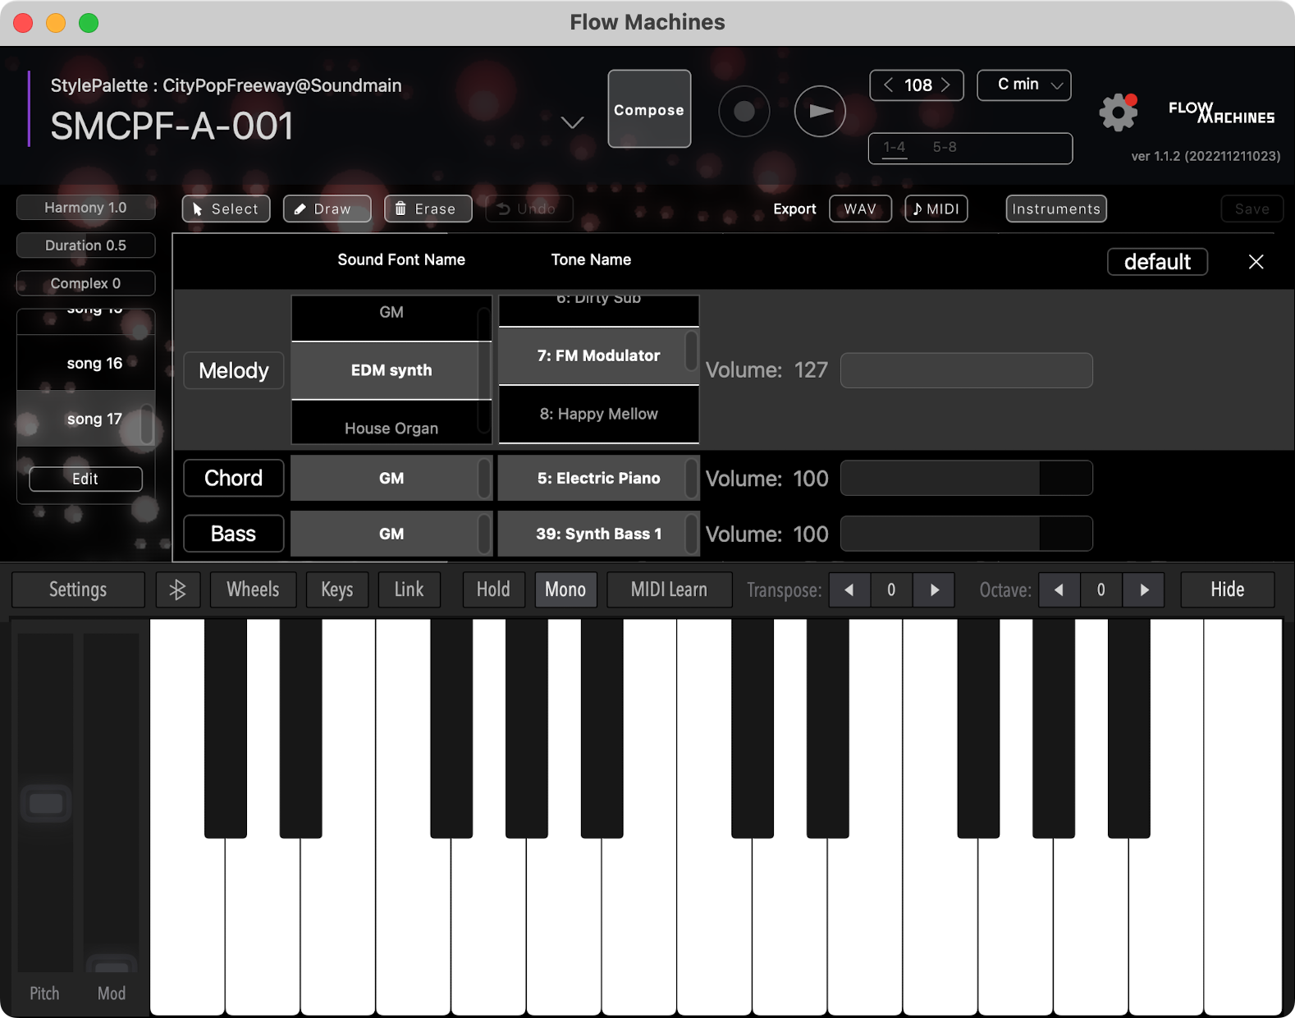Select song 16 in the list
Viewport: 1295px width, 1018px height.
pyautogui.click(x=86, y=363)
